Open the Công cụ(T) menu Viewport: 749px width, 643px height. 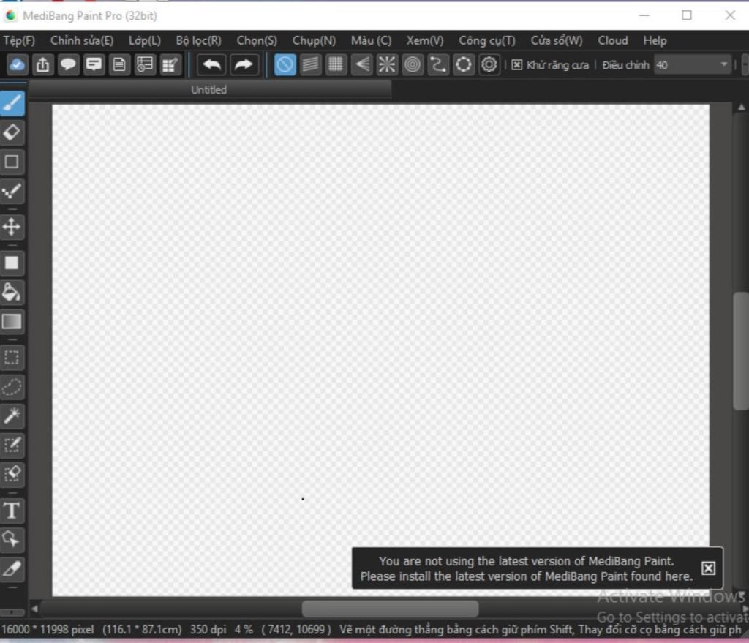487,41
